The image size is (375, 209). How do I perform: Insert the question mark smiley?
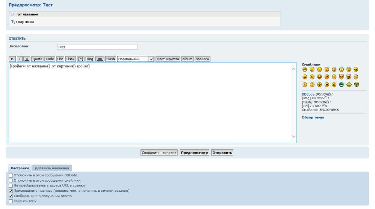312,84
